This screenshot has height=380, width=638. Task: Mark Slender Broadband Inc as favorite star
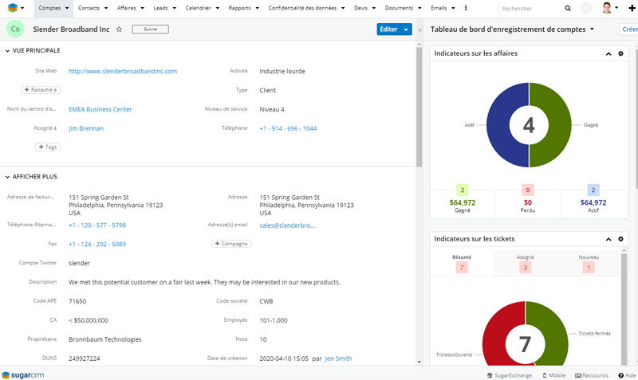[119, 29]
